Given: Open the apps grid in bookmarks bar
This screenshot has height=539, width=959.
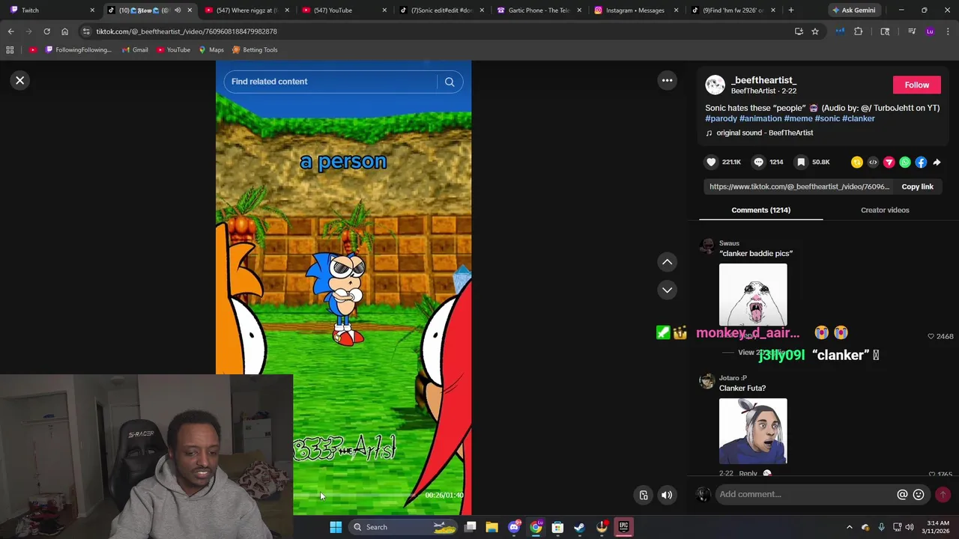Looking at the screenshot, I should [x=10, y=50].
